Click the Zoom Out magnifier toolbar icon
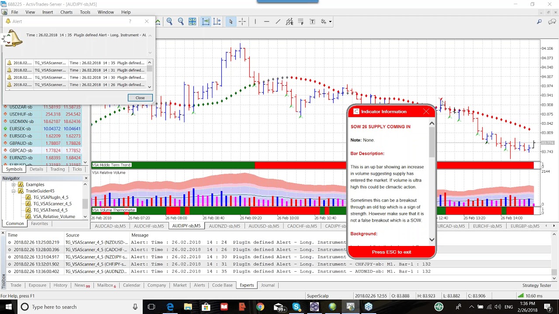The height and width of the screenshot is (314, 559). coord(181,21)
